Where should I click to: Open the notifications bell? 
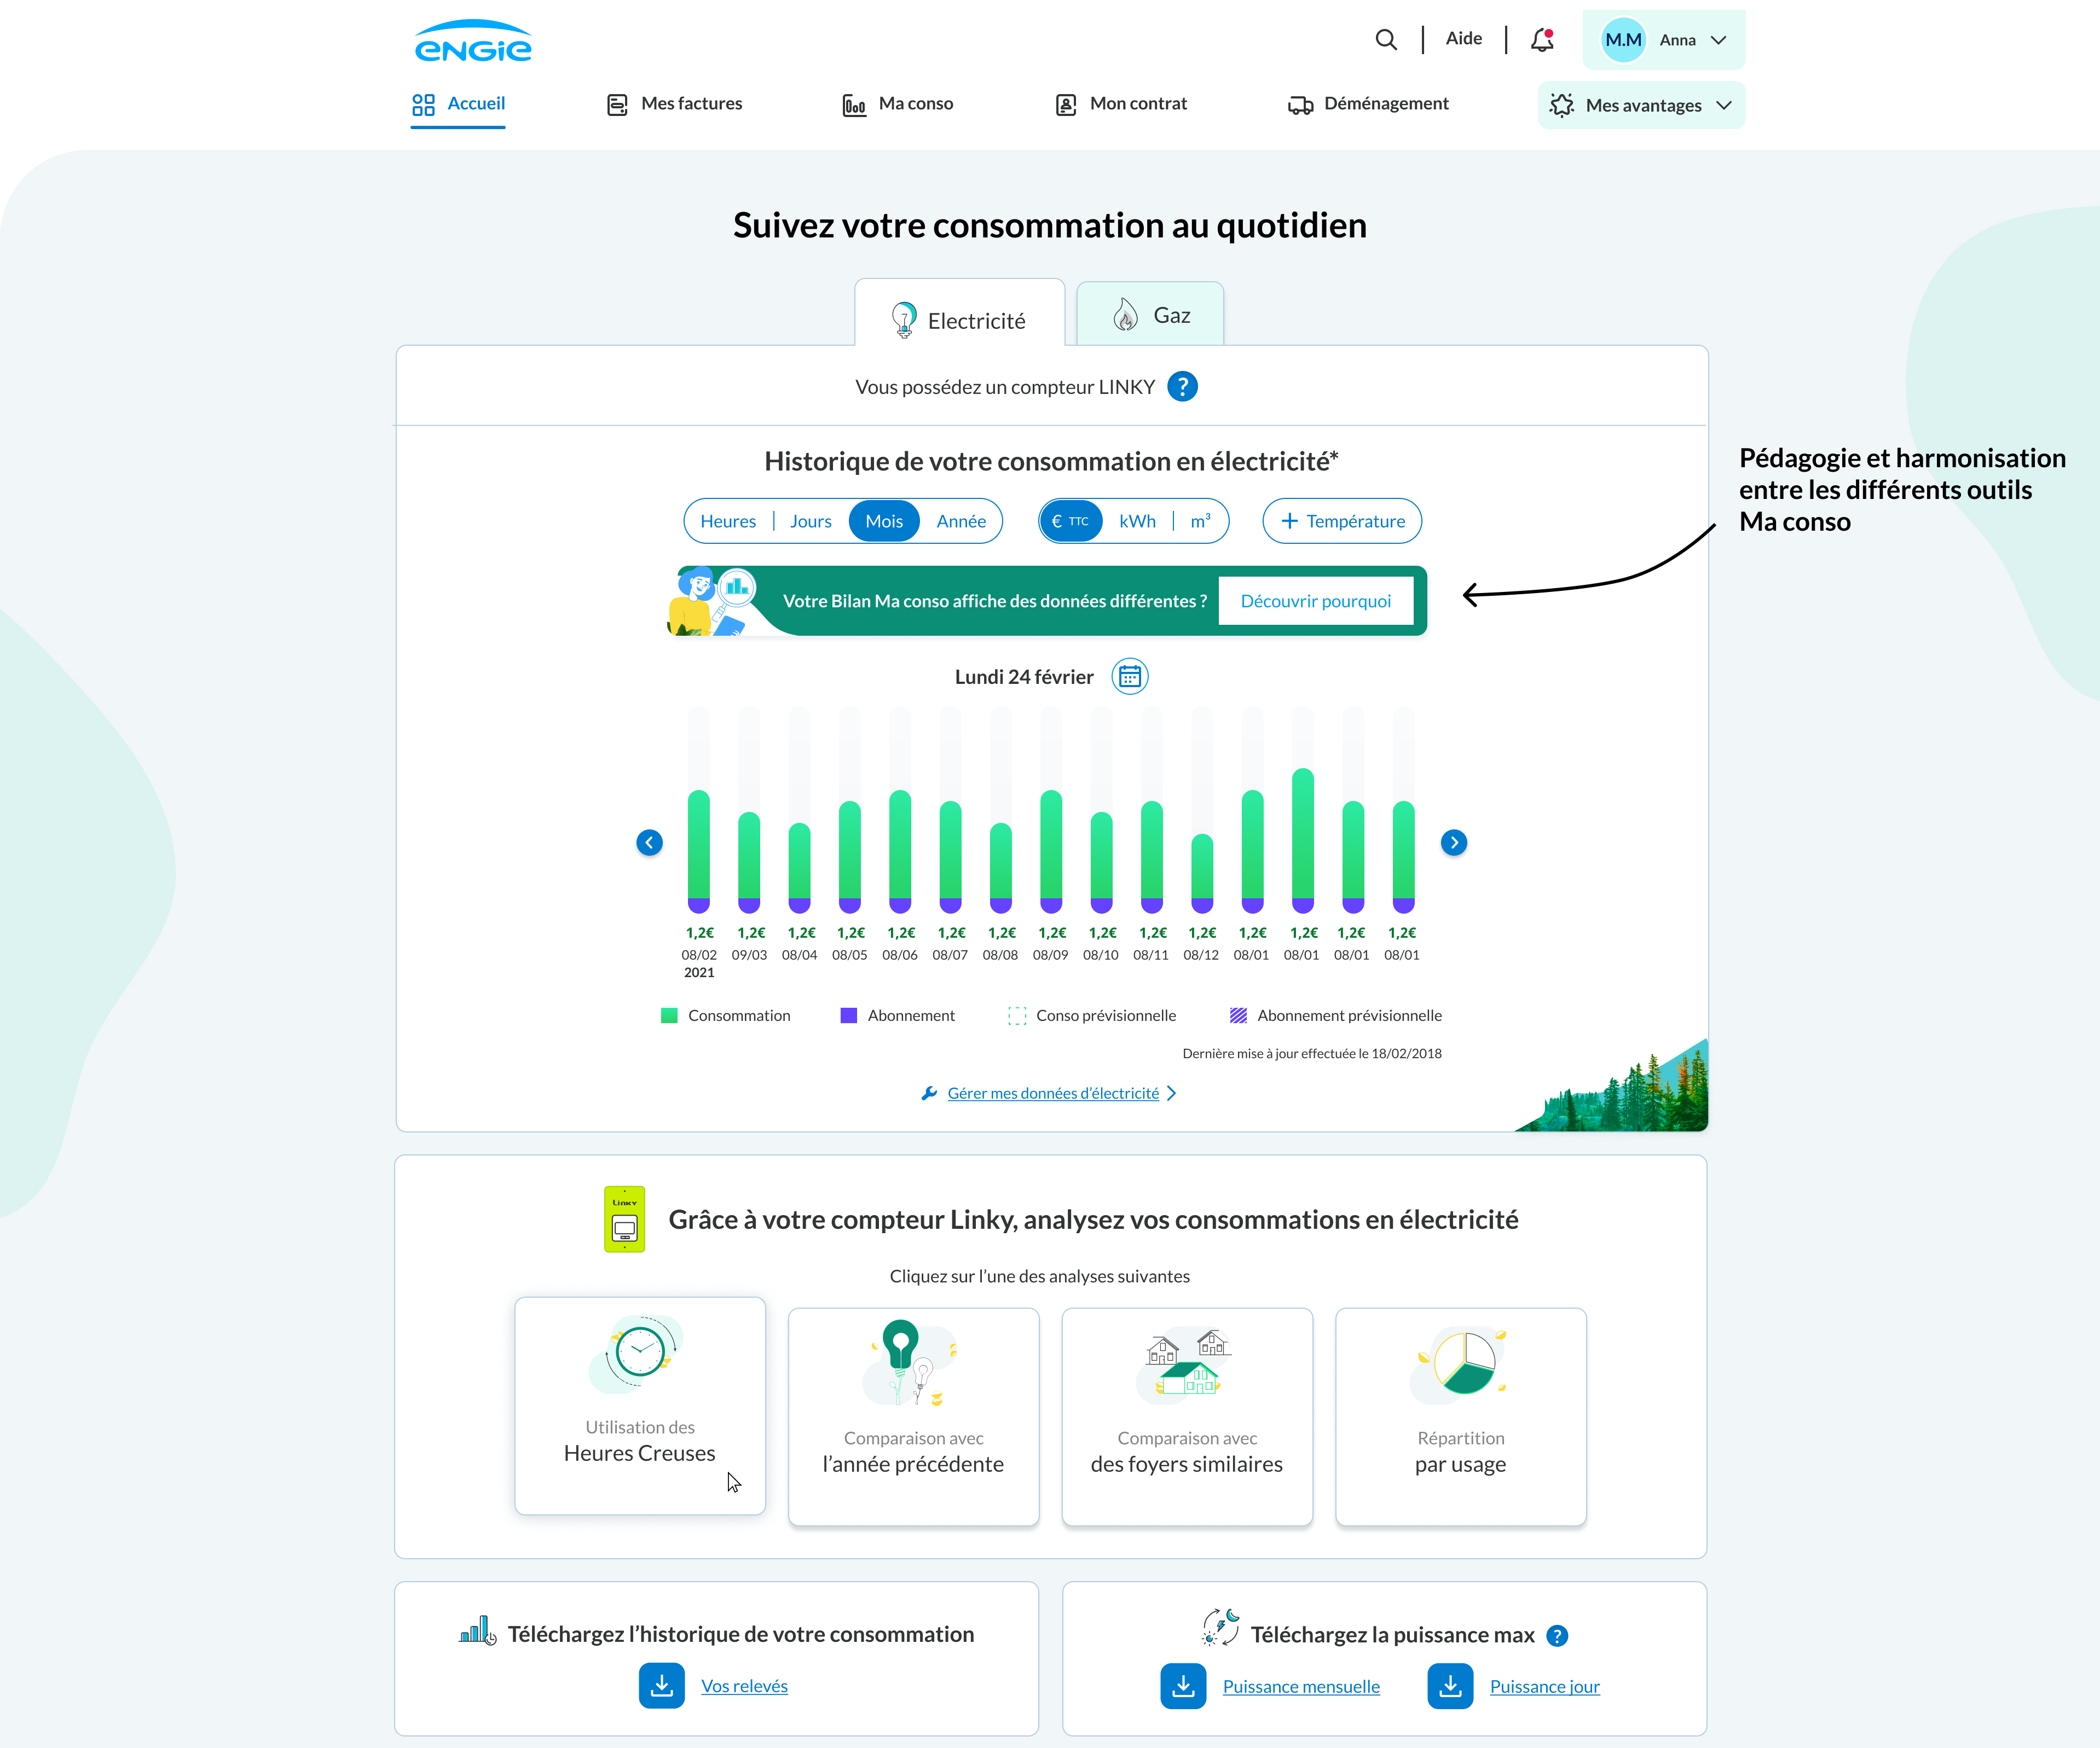coord(1542,40)
